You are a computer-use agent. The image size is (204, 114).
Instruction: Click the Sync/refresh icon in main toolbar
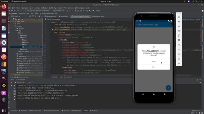[15, 11]
